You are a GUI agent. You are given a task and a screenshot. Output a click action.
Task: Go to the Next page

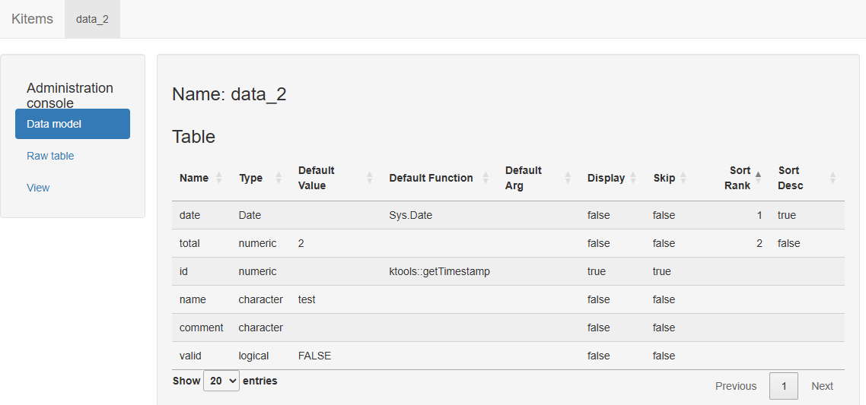[822, 386]
